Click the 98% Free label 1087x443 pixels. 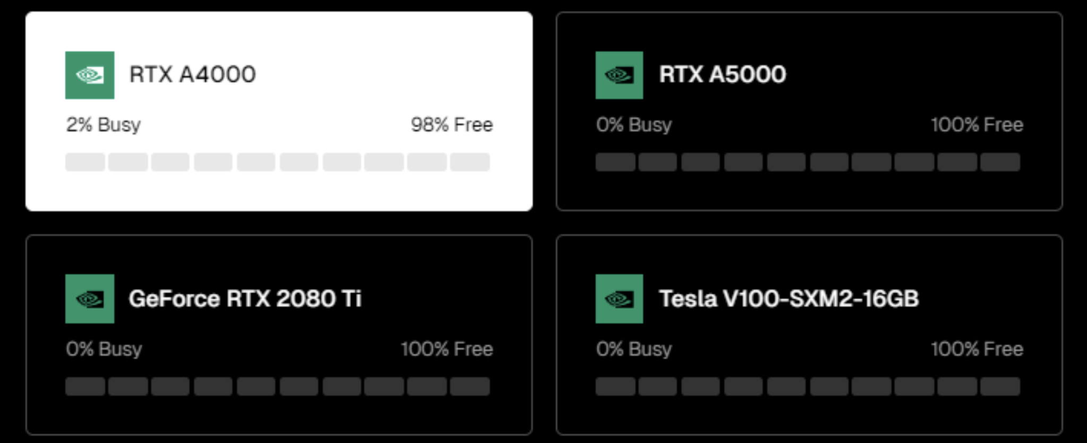coord(452,125)
